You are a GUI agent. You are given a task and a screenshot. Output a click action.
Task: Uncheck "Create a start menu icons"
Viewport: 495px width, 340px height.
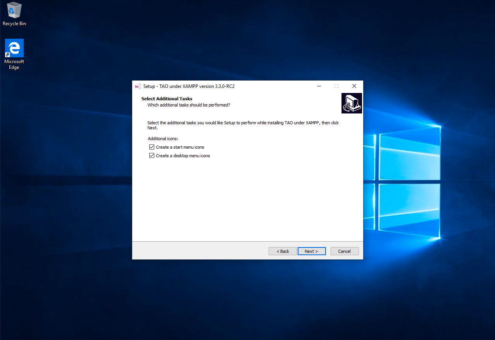(152, 147)
